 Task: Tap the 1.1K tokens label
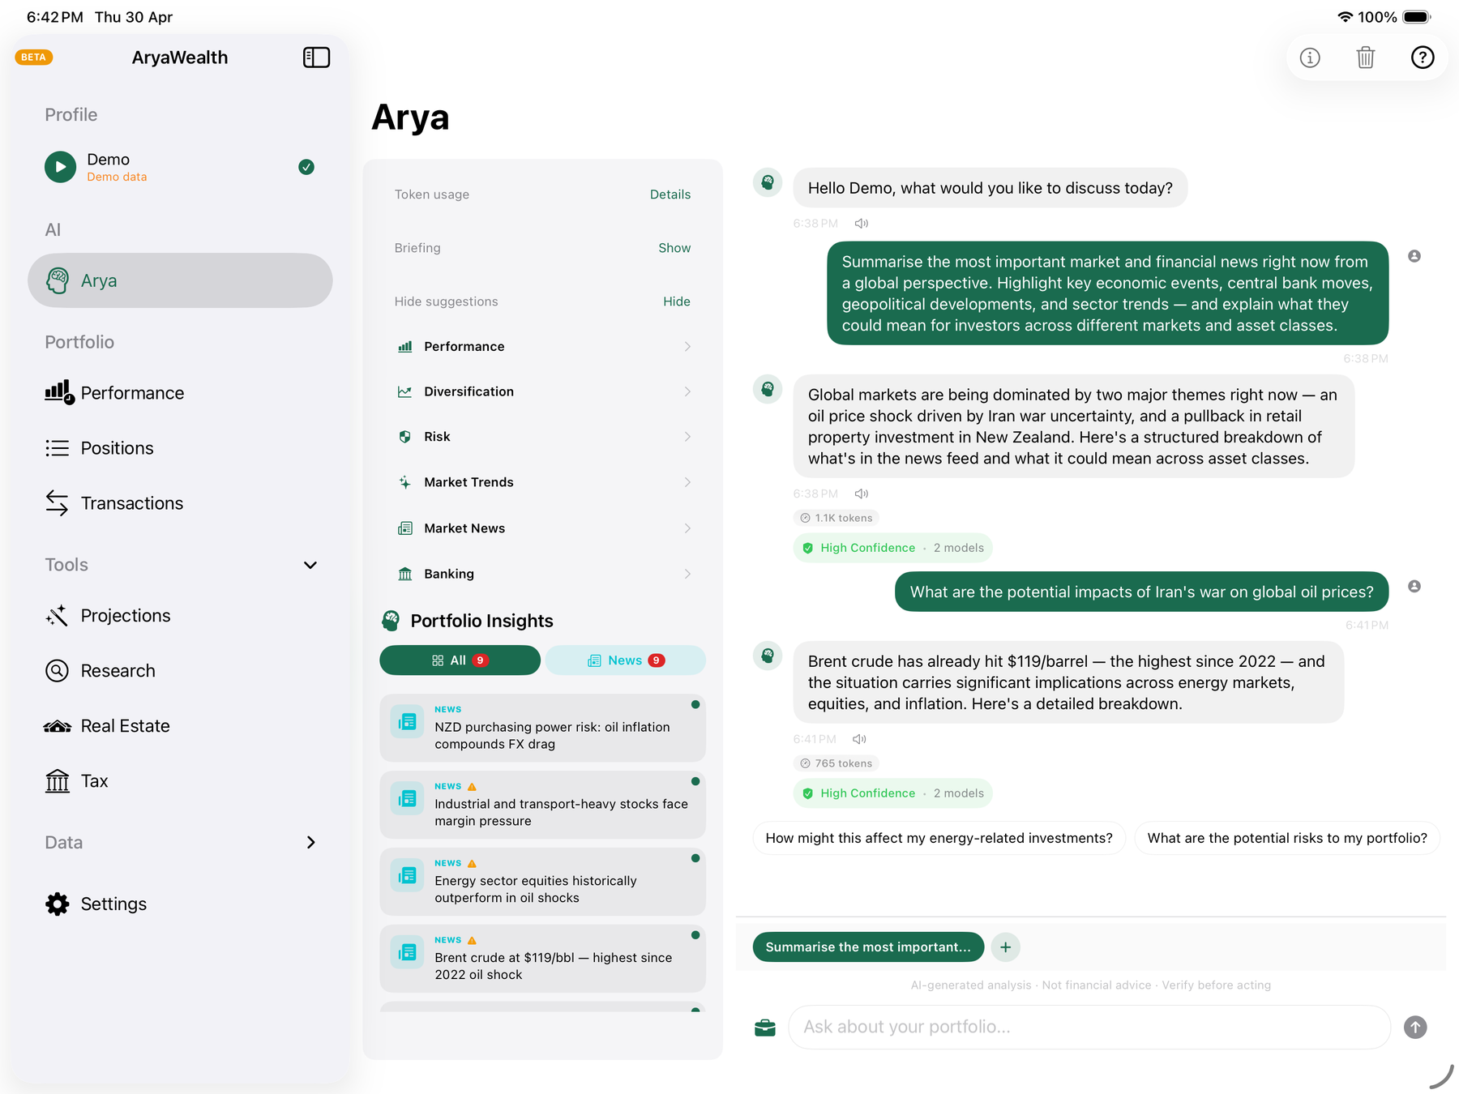tap(836, 518)
